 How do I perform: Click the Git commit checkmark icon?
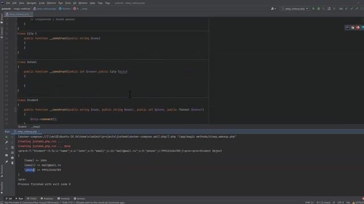351,9
